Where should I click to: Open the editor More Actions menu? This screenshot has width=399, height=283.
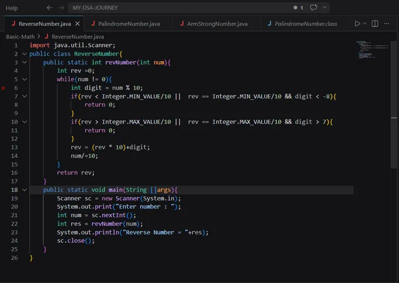click(x=387, y=23)
